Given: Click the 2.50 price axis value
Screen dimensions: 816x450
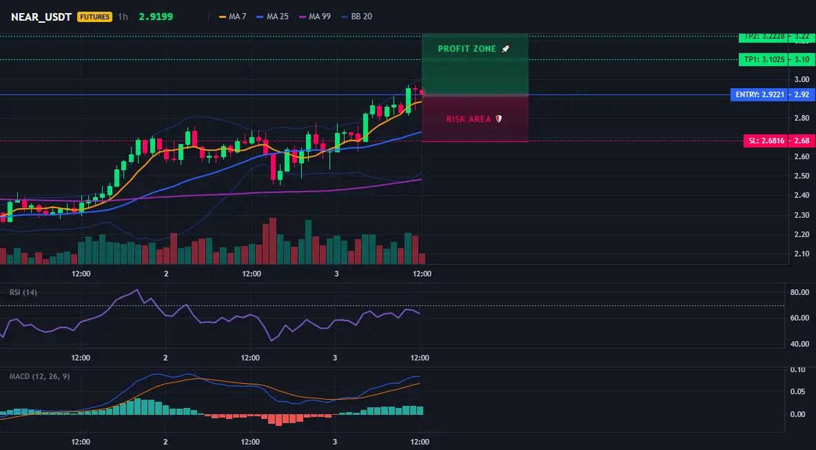Looking at the screenshot, I should coord(802,176).
